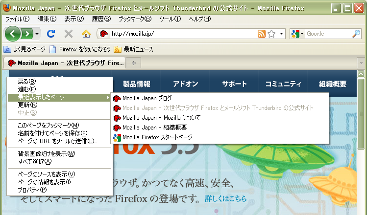367x215 pixels.
Task: Click the http://mozilla.jp/ address field
Action: click(x=183, y=34)
